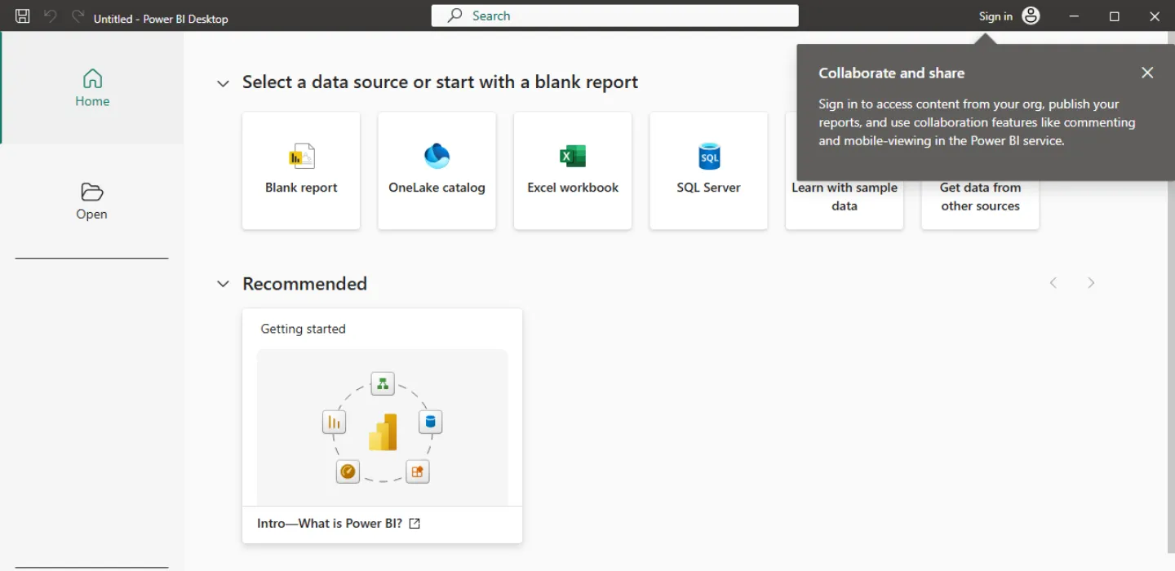Open the Getting started illustration thumbnail
Viewport: 1175px width, 571px height.
click(383, 427)
